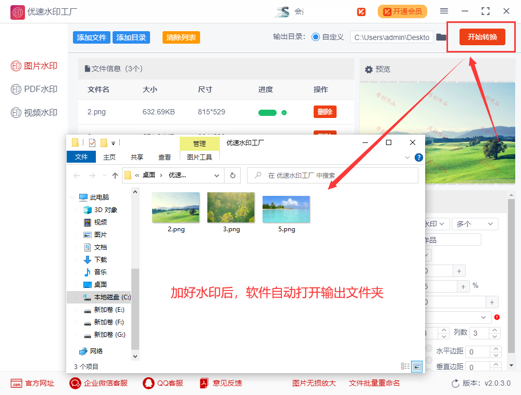Click 开始转换 button

[482, 37]
